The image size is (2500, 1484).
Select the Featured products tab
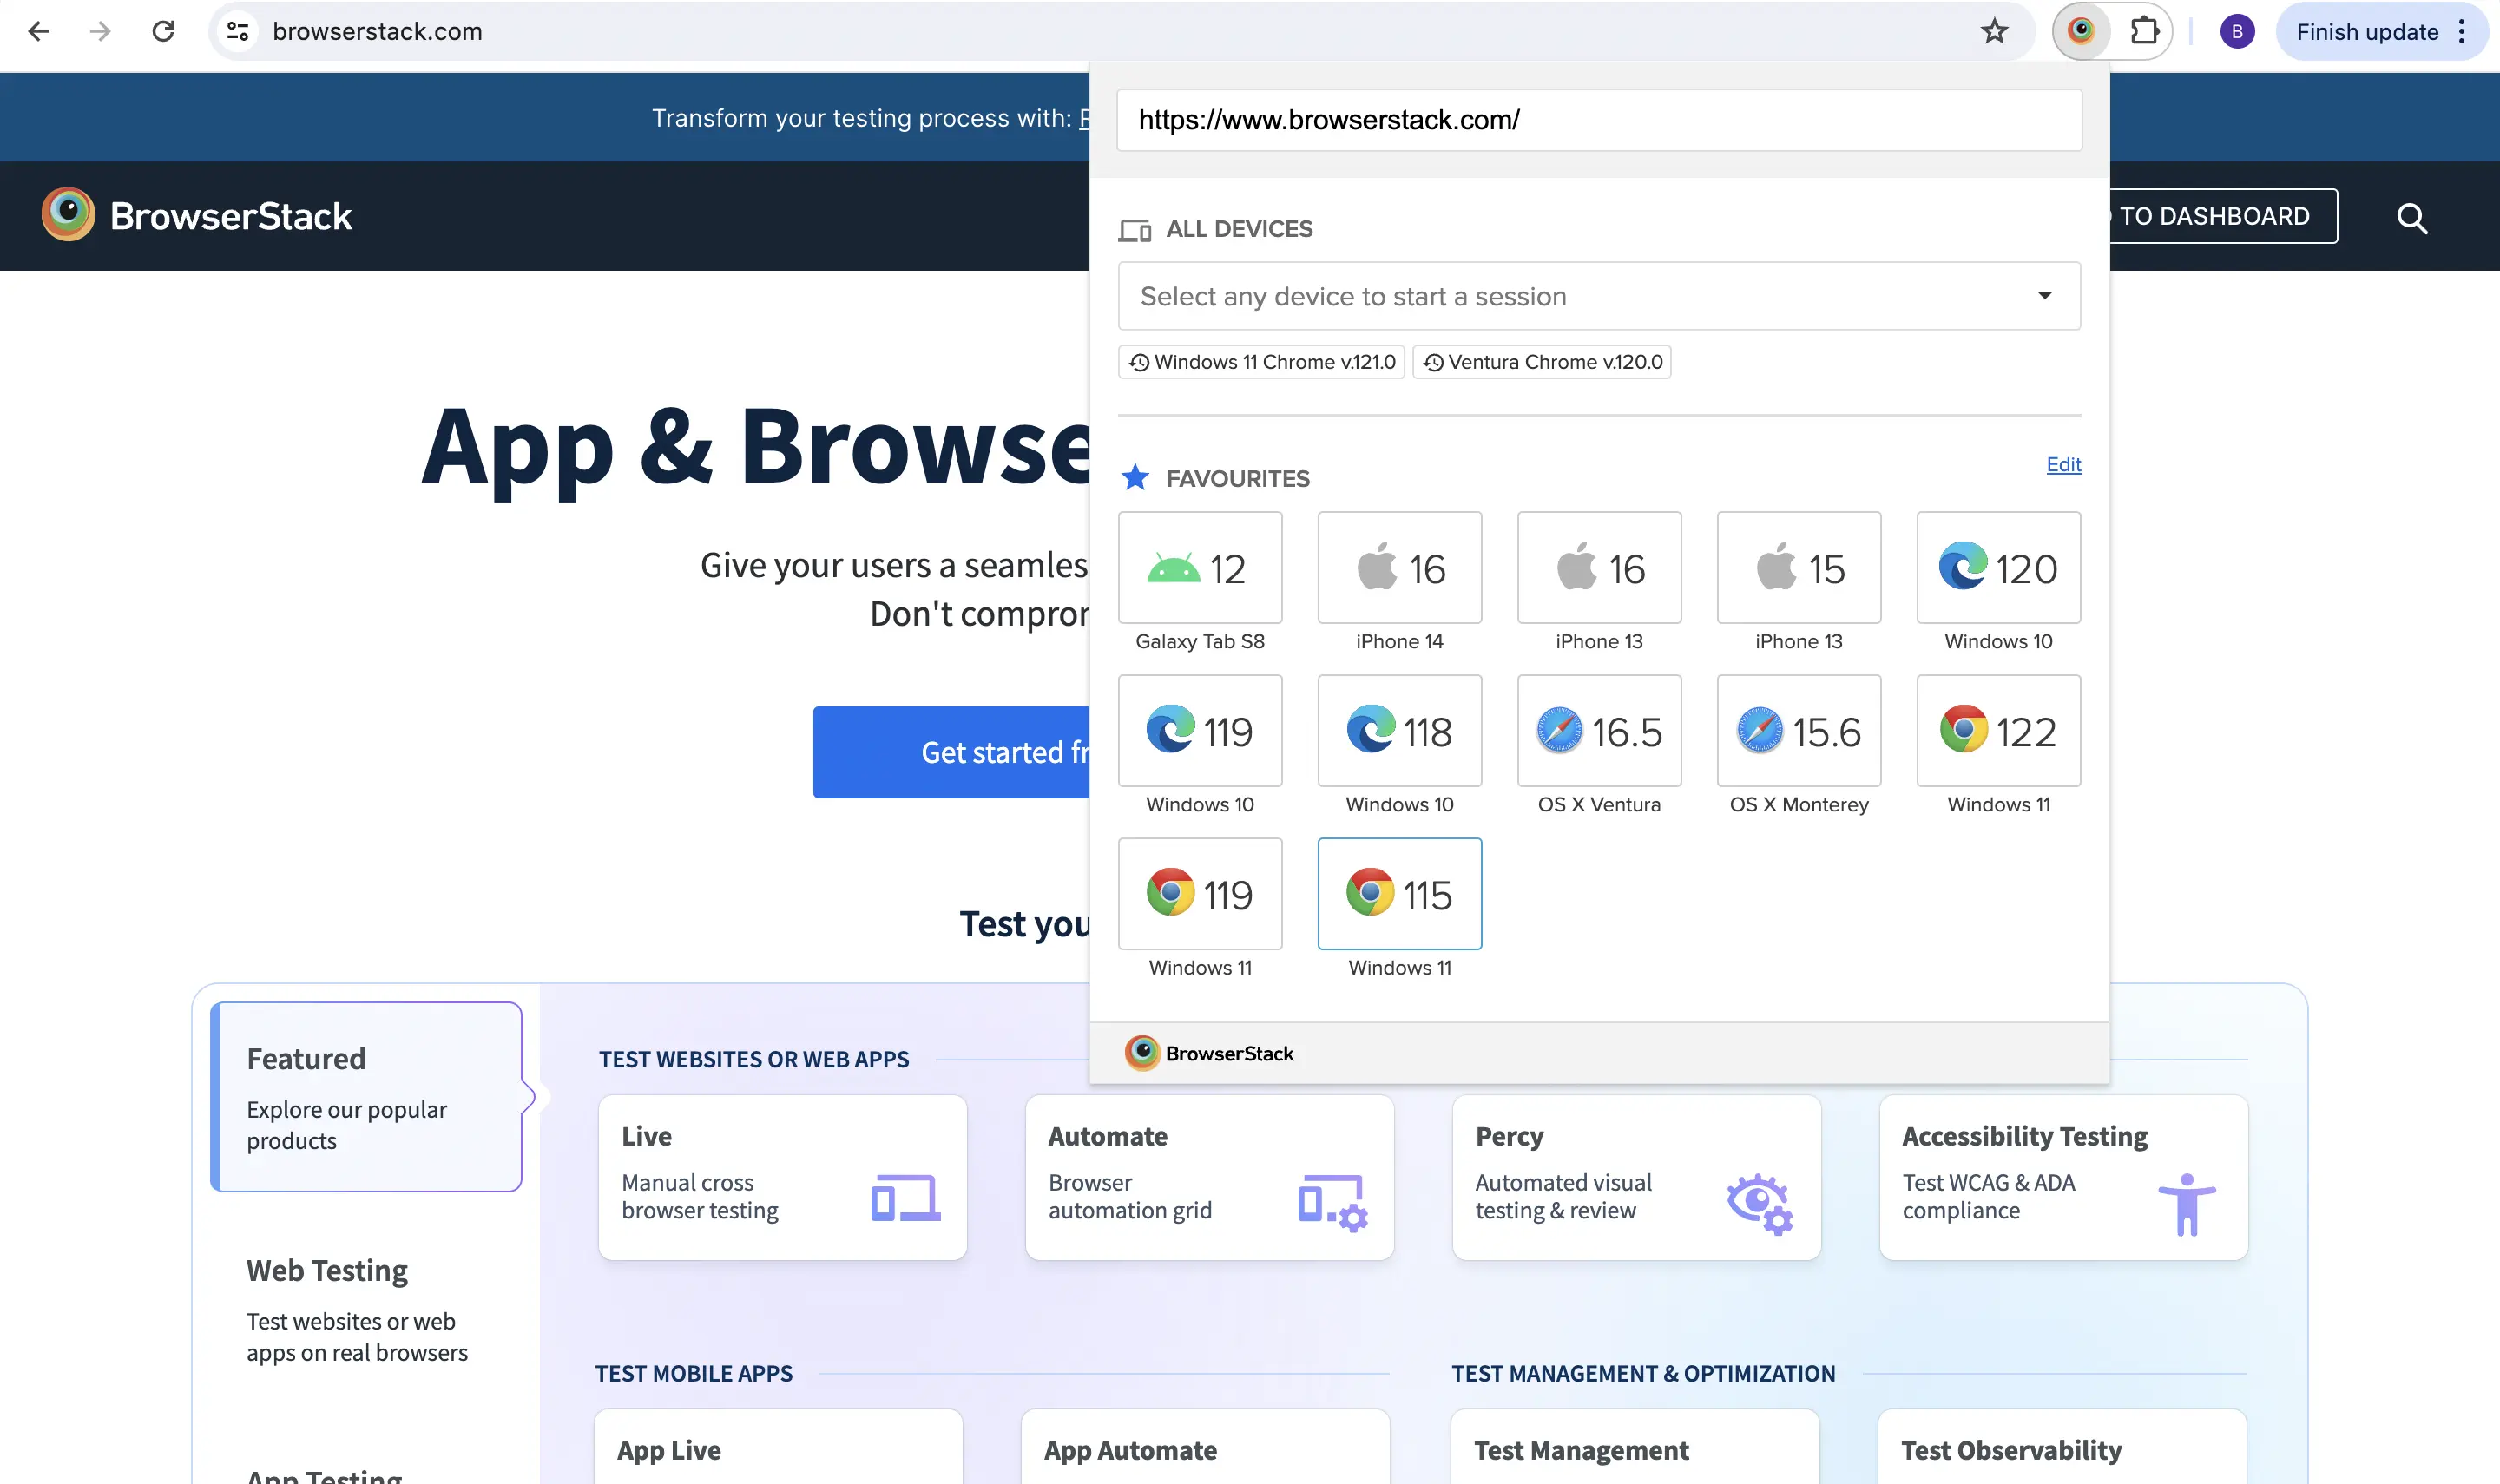366,1097
